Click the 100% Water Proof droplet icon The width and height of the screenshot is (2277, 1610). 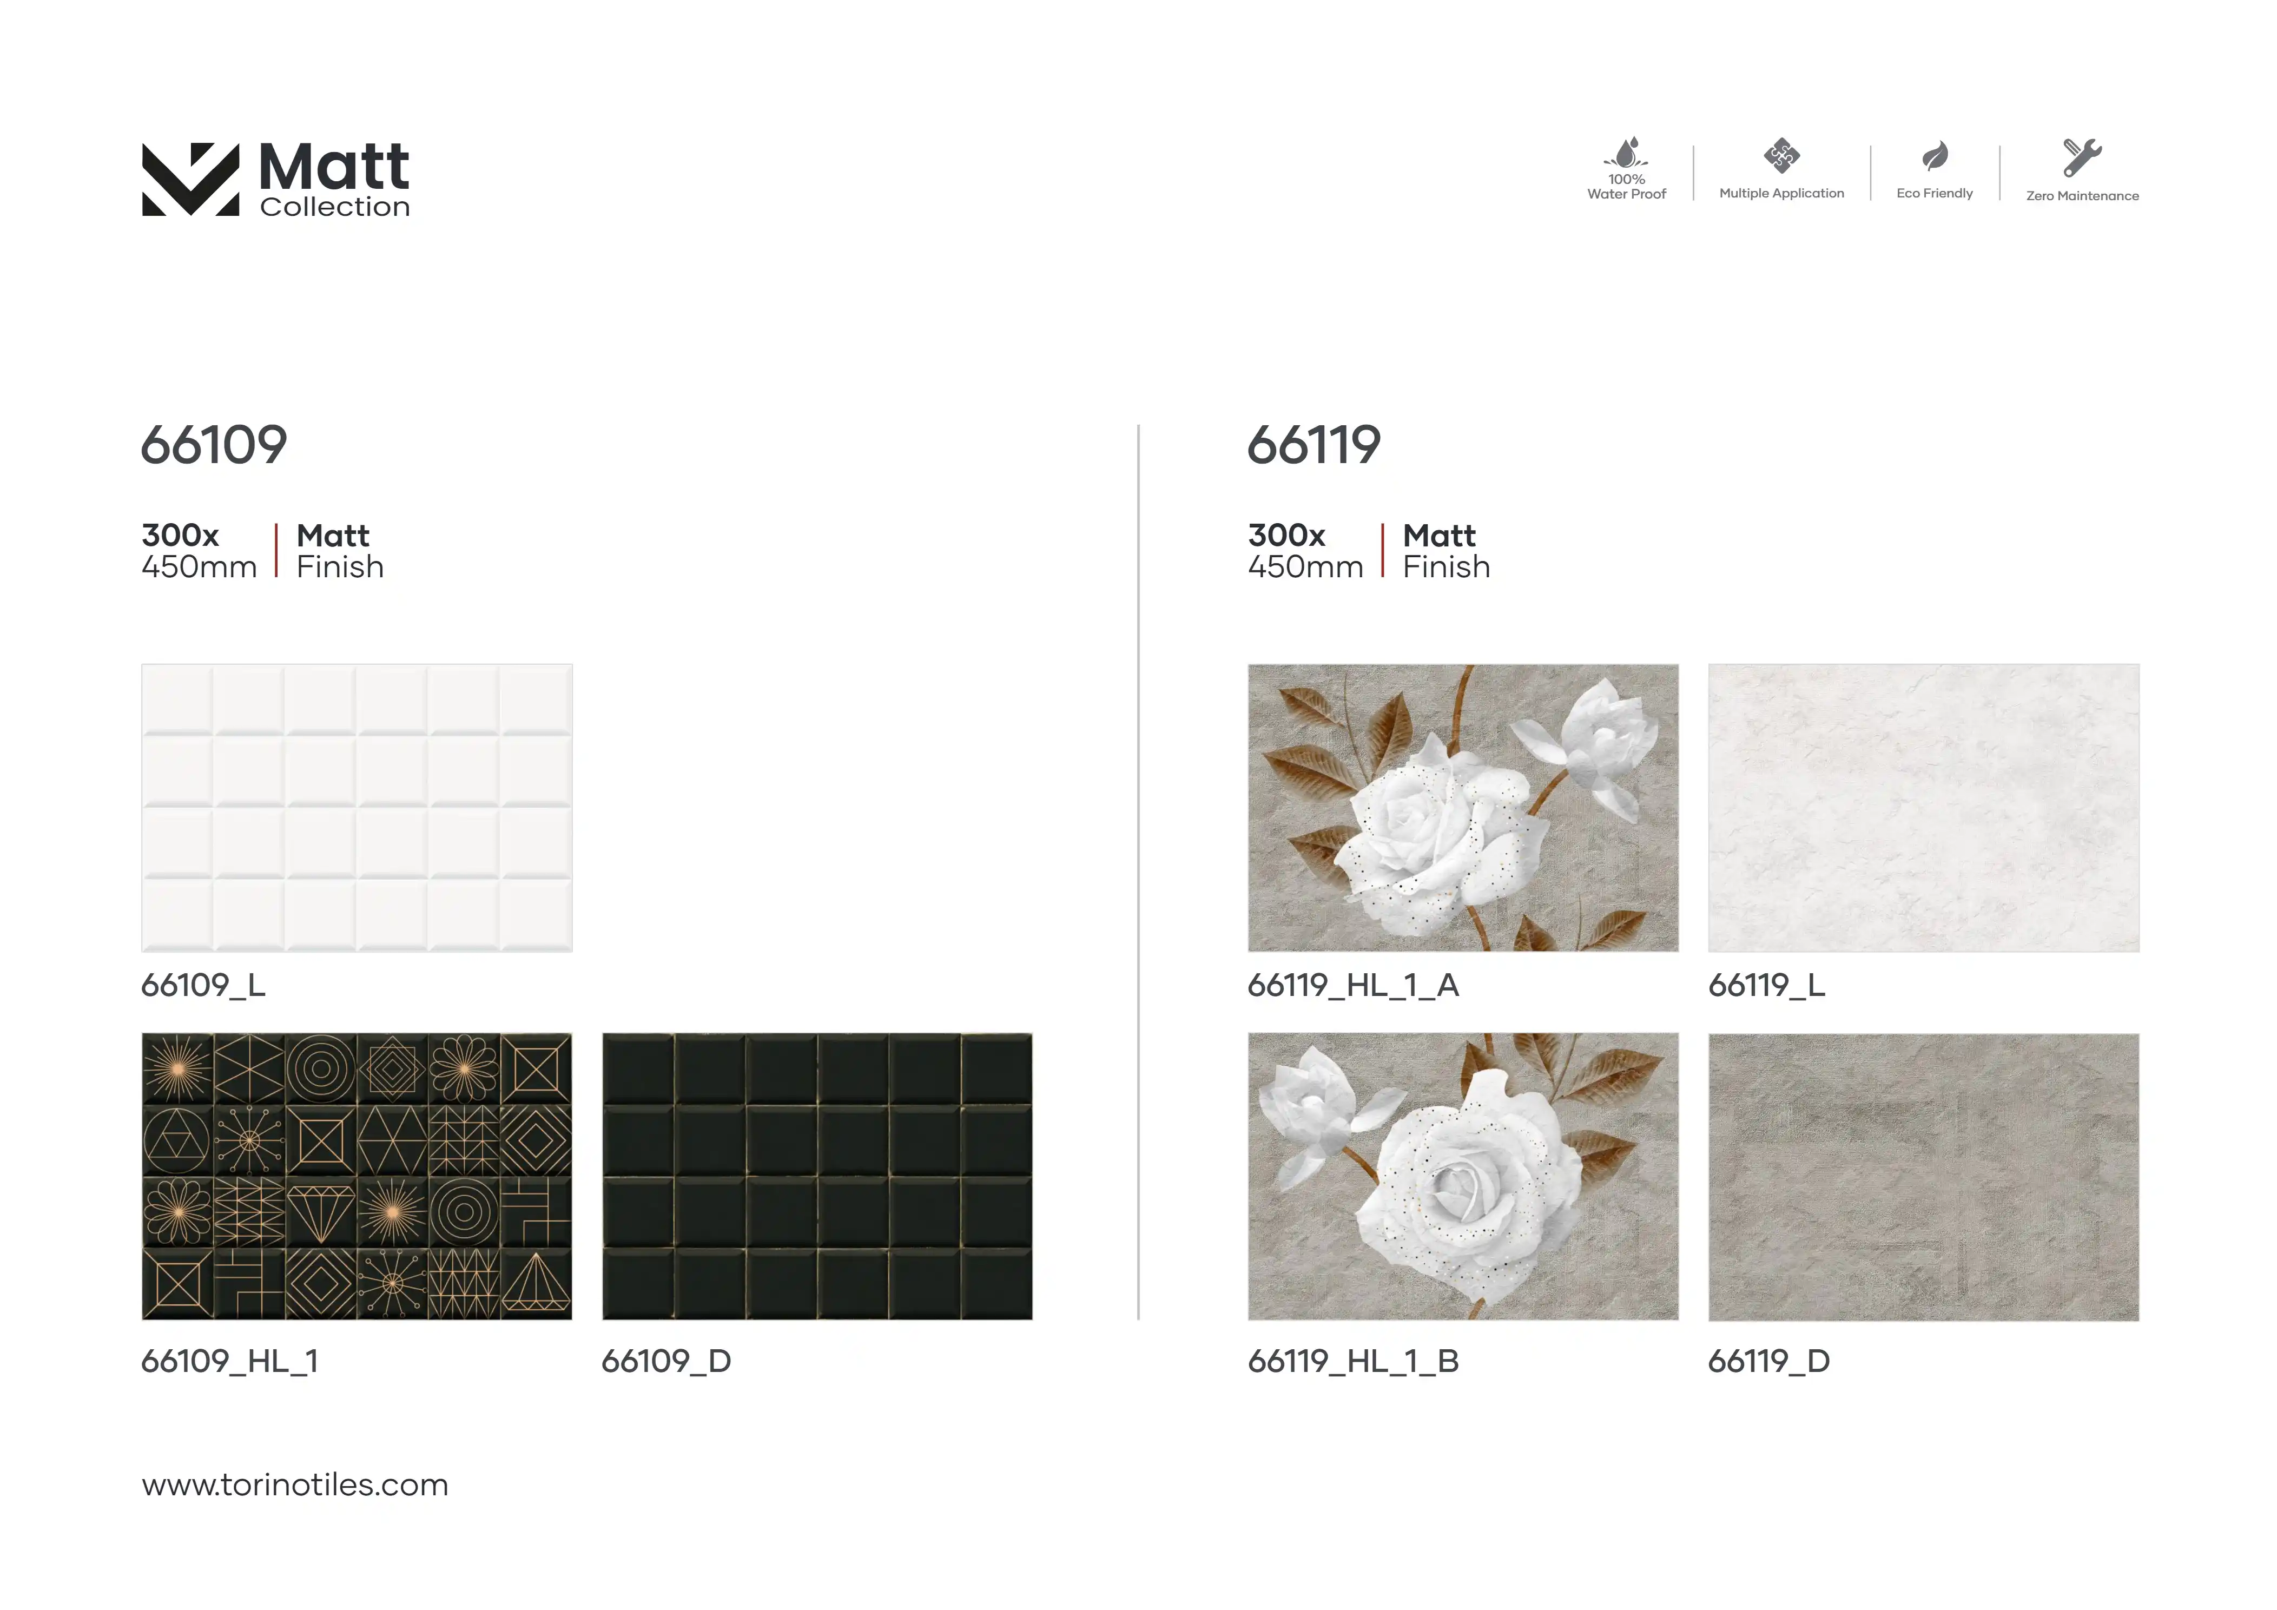point(1626,154)
